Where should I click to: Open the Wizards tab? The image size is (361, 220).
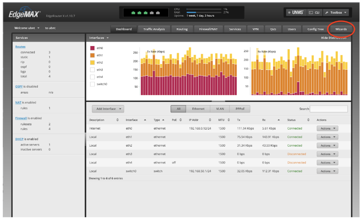pyautogui.click(x=340, y=29)
